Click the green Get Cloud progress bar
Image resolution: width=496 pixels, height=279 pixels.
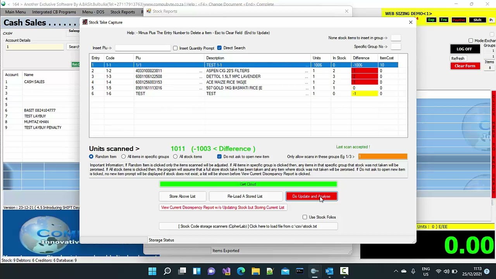pos(248,184)
